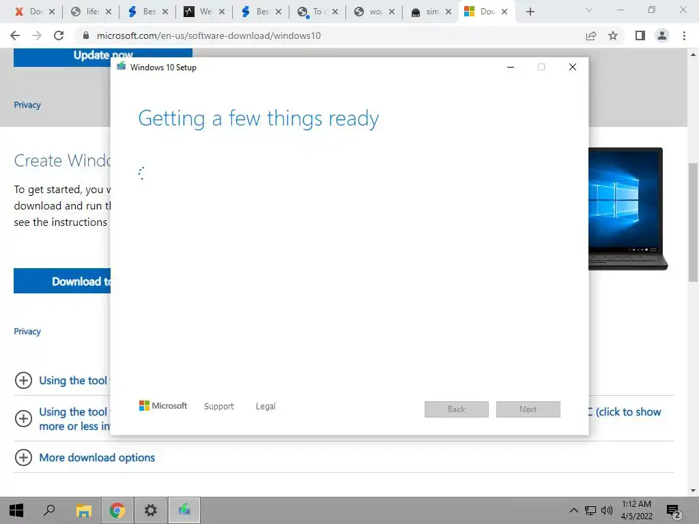Close the second 'Bes' tab
This screenshot has width=699, height=524.
pos(279,12)
